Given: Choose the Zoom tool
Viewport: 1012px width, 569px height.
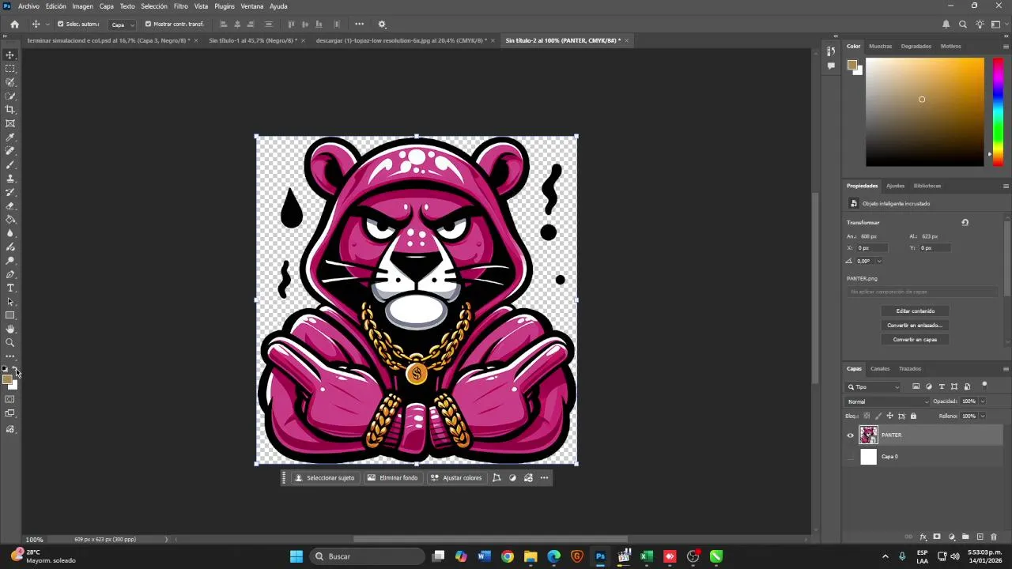Looking at the screenshot, I should pos(10,343).
